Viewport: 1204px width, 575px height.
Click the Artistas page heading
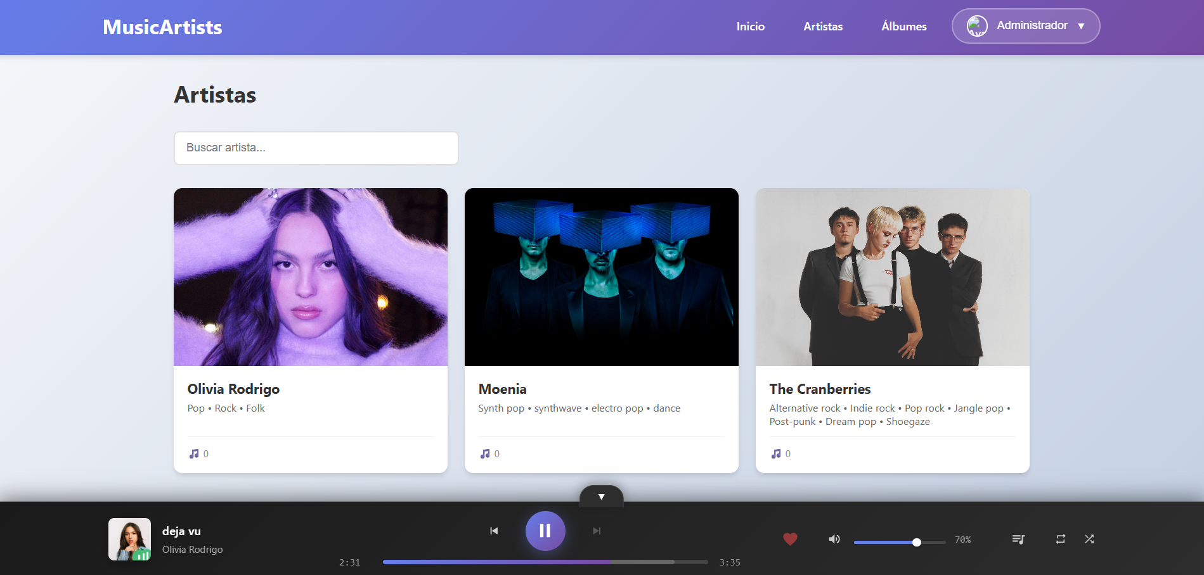point(215,95)
